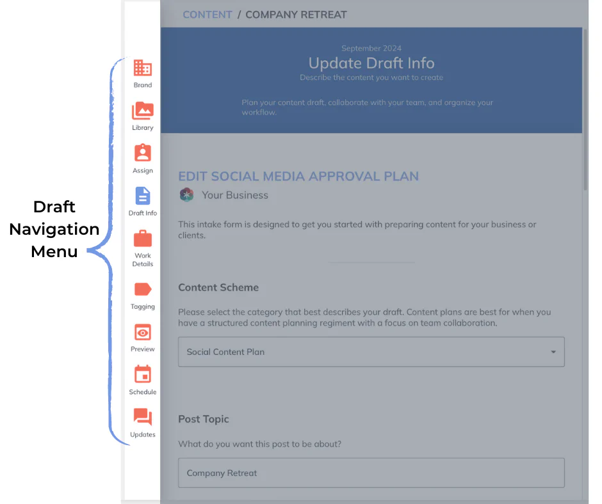The height and width of the screenshot is (504, 602).
Task: Click the Draft Navigation Menu annotation label
Action: click(x=54, y=229)
